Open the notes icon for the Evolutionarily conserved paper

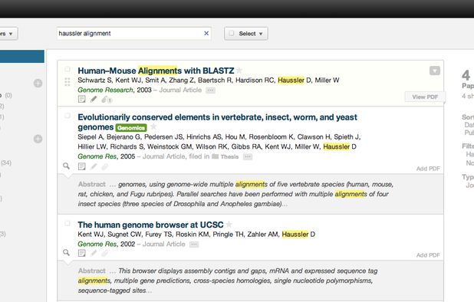click(81, 166)
